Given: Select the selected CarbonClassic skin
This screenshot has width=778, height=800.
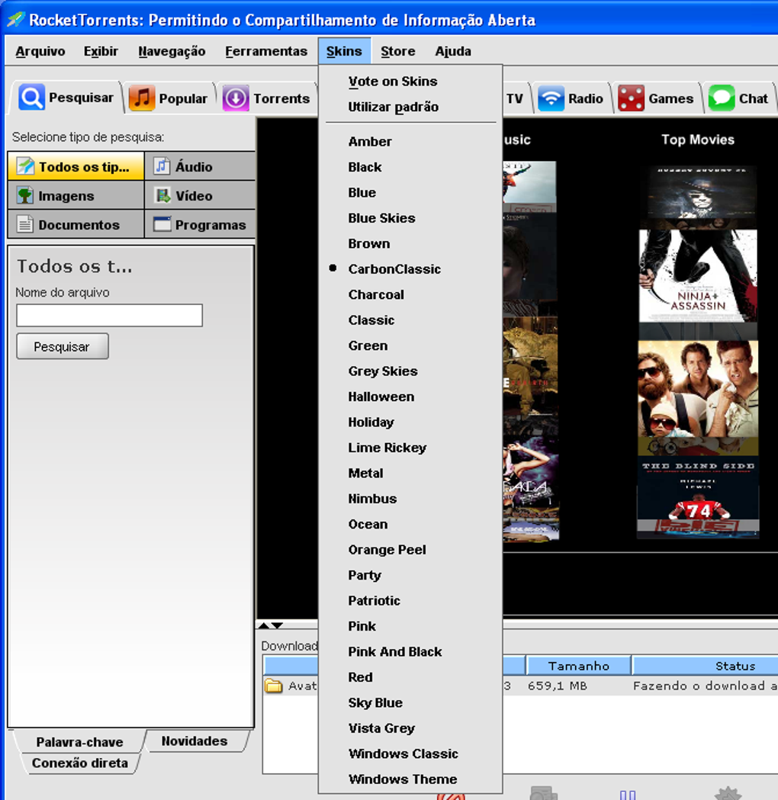Looking at the screenshot, I should tap(410, 269).
